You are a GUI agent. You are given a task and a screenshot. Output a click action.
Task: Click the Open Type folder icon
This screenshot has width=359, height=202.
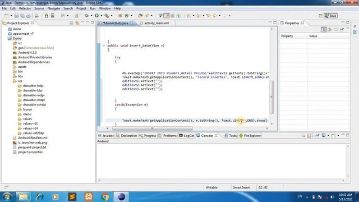pyautogui.click(x=140, y=16)
